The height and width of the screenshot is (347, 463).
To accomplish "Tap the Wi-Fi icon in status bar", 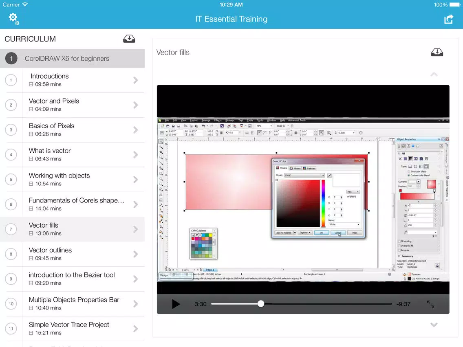I will coord(25,4).
